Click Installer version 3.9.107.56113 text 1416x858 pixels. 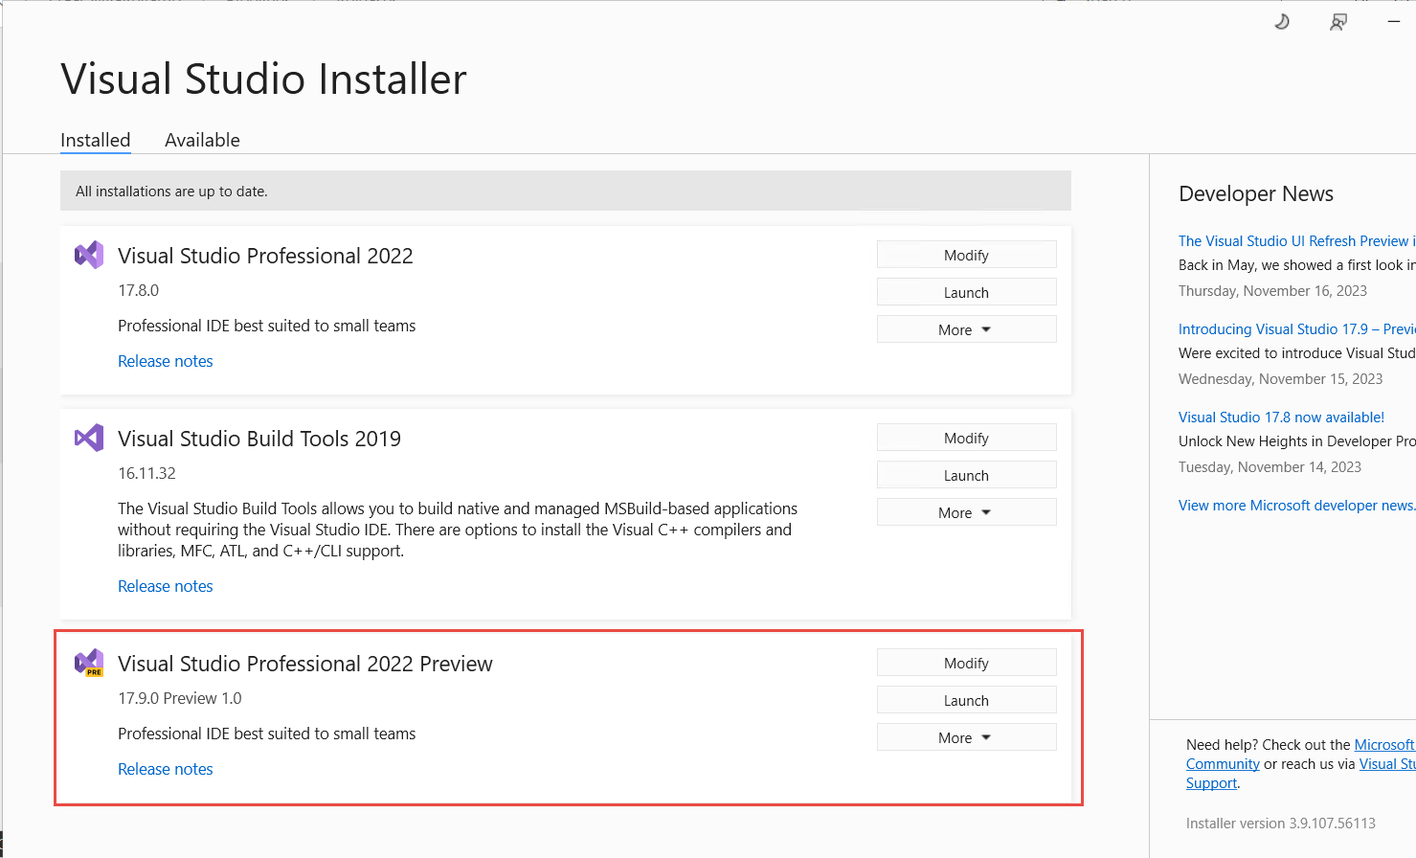click(x=1281, y=824)
